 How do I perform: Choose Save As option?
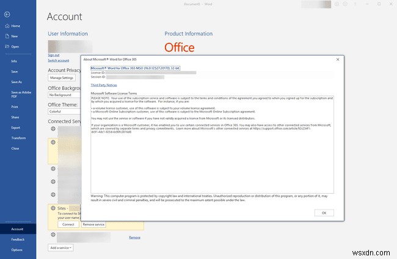18,82
